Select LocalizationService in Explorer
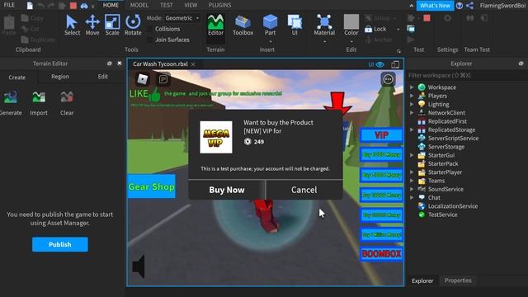528x297 pixels. pos(453,206)
